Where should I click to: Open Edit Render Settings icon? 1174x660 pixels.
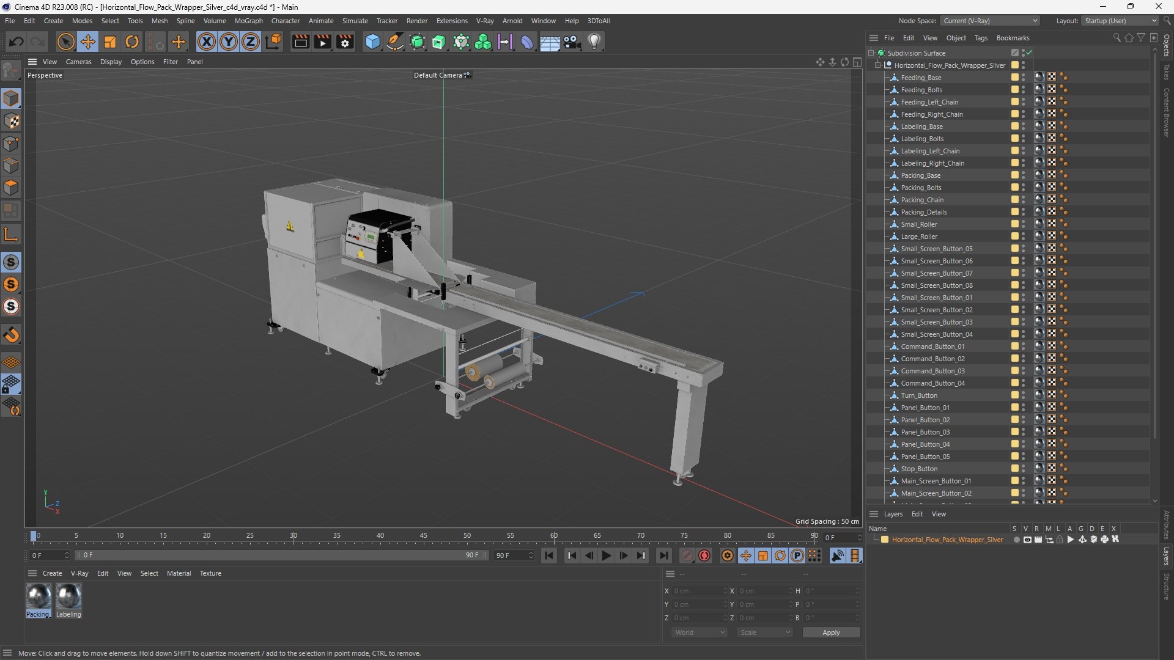click(345, 42)
